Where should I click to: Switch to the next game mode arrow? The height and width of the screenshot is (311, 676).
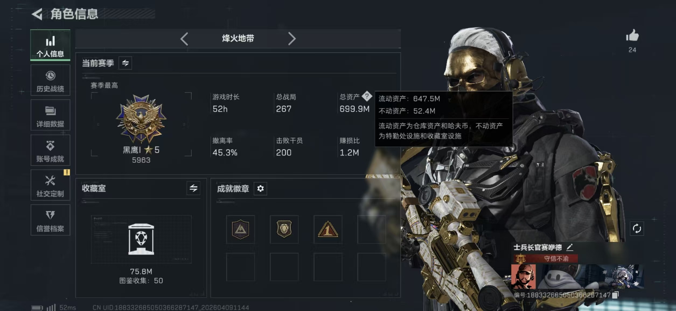coord(292,39)
